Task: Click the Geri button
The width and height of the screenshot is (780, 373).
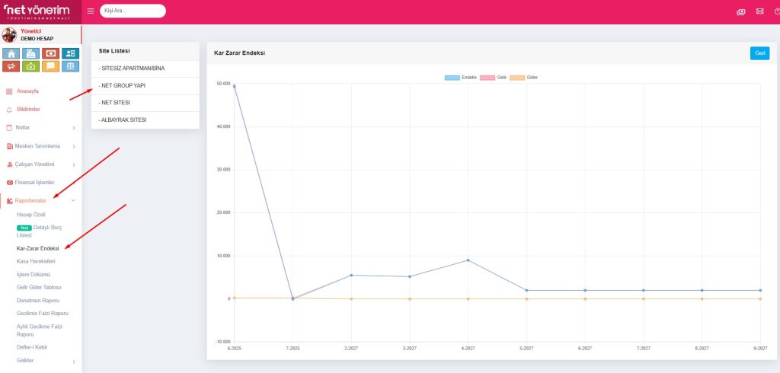Action: pyautogui.click(x=759, y=53)
